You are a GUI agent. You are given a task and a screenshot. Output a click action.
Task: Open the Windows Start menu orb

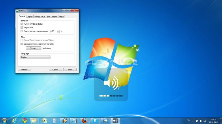coord(4,121)
